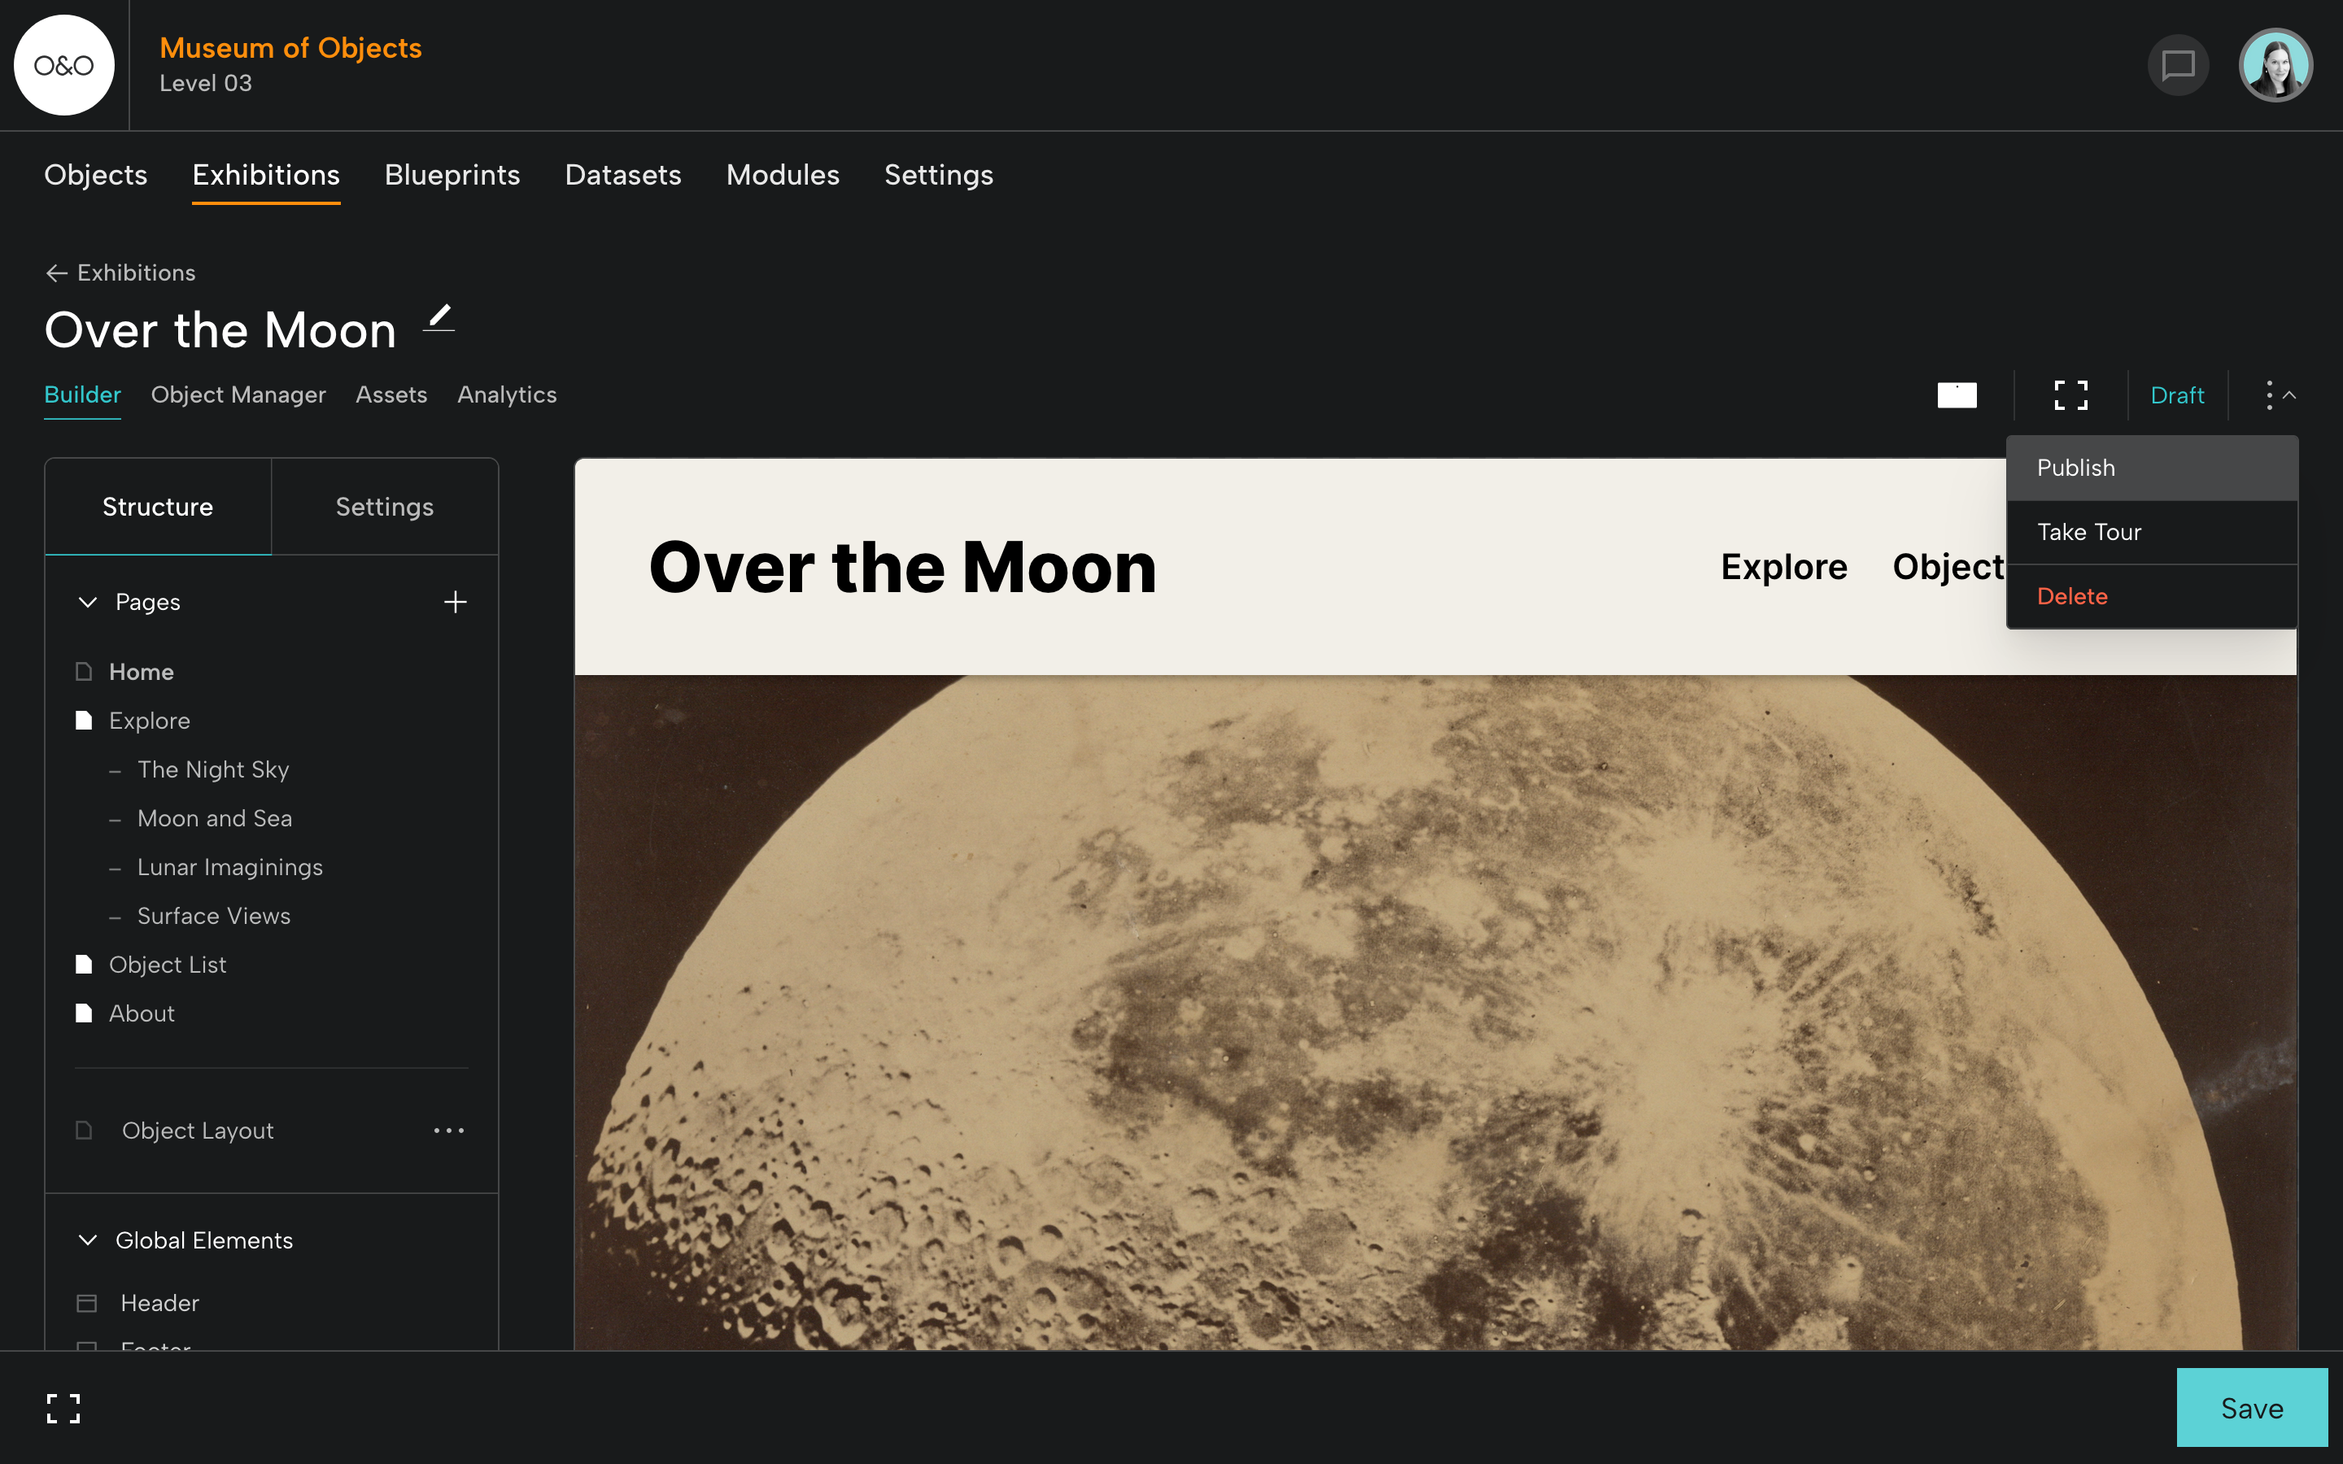Open the chat messages icon
Image resolution: width=2343 pixels, height=1464 pixels.
[x=2177, y=65]
